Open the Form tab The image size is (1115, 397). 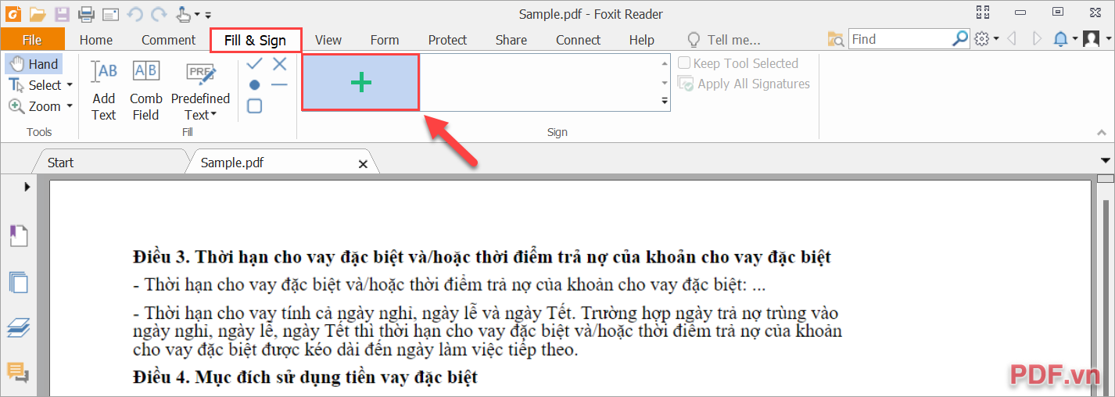[385, 40]
